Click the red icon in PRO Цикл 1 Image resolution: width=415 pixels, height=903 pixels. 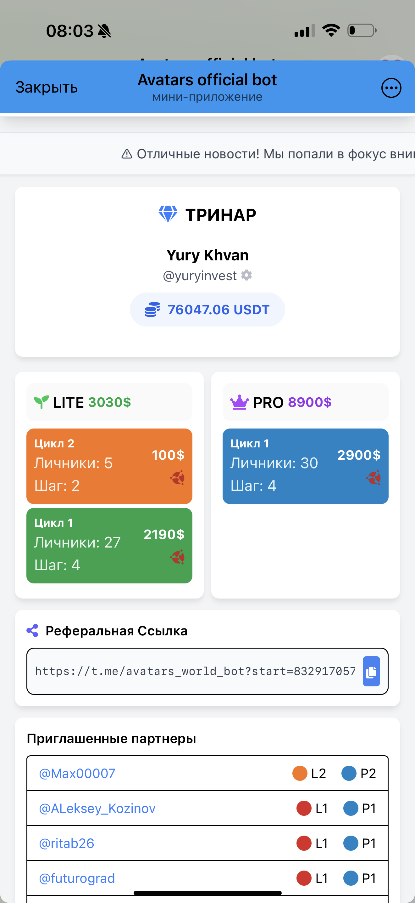[373, 477]
